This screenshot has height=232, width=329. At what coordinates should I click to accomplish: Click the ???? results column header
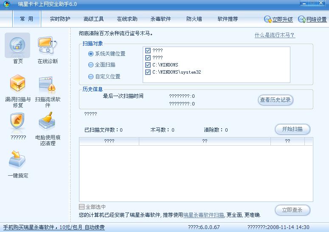tap(109, 141)
